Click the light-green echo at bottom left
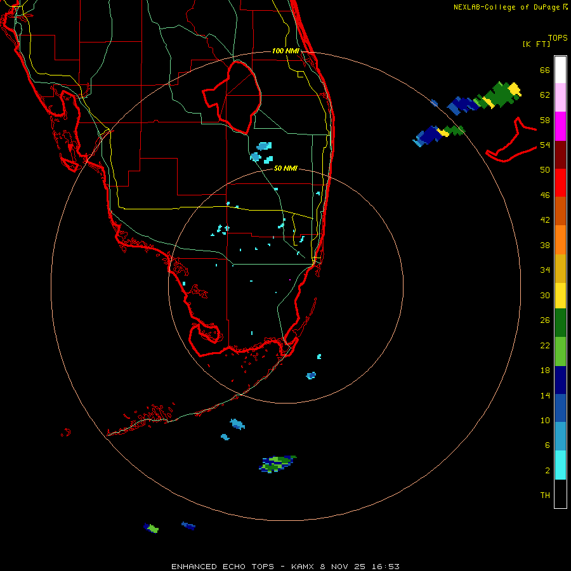This screenshot has width=571, height=571. pyautogui.click(x=152, y=528)
